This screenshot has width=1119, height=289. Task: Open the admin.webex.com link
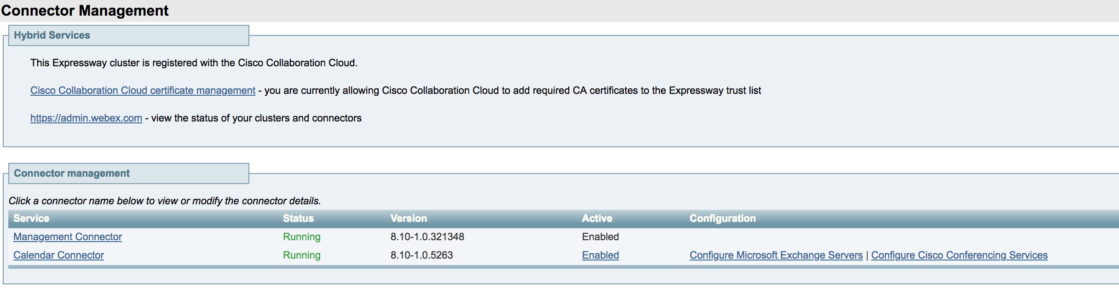tap(86, 118)
